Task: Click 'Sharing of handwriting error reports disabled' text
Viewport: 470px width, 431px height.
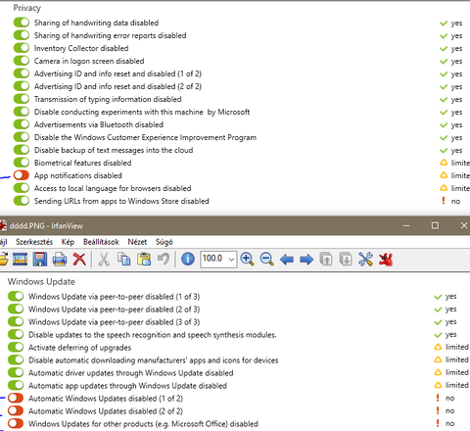Action: pyautogui.click(x=111, y=35)
